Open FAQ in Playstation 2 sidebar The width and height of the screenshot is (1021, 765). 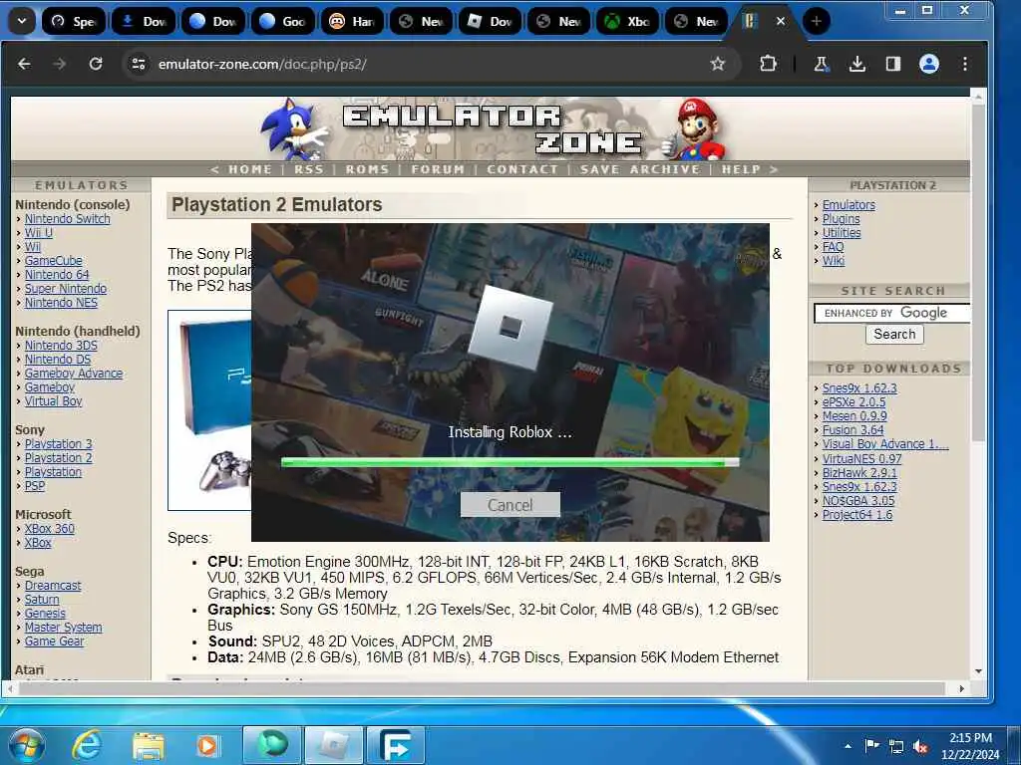pos(833,247)
